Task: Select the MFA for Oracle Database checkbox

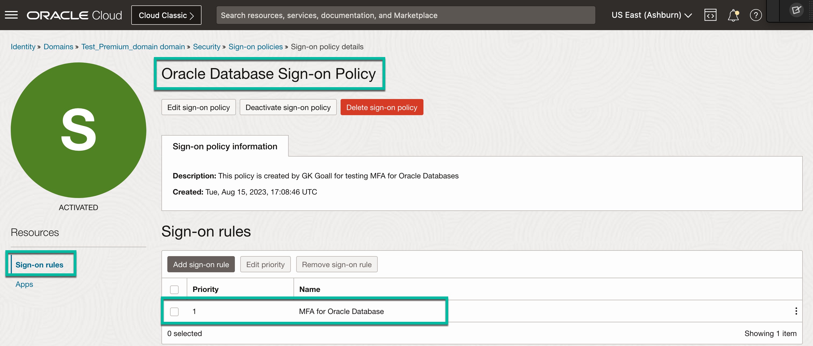Action: click(x=174, y=312)
